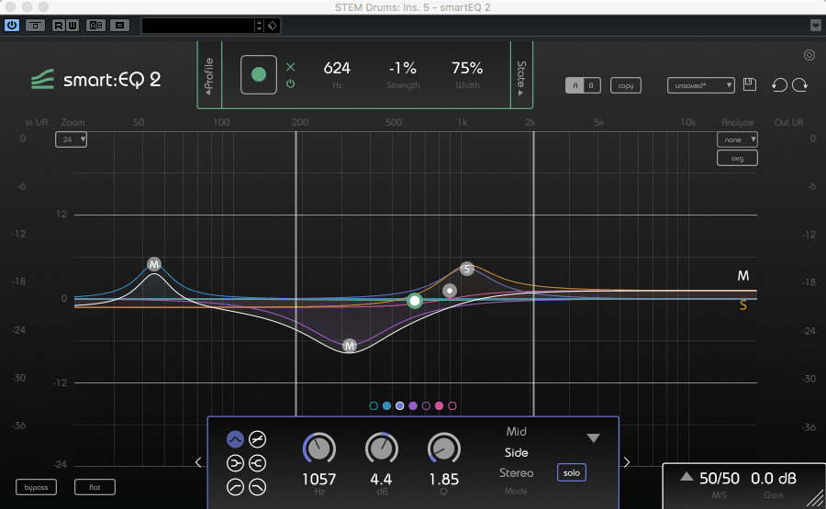The image size is (826, 509).
Task: Select the M band node at curve dip
Action: (350, 346)
